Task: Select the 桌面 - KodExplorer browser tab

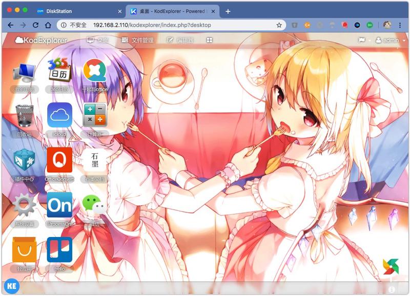Action: pos(172,11)
